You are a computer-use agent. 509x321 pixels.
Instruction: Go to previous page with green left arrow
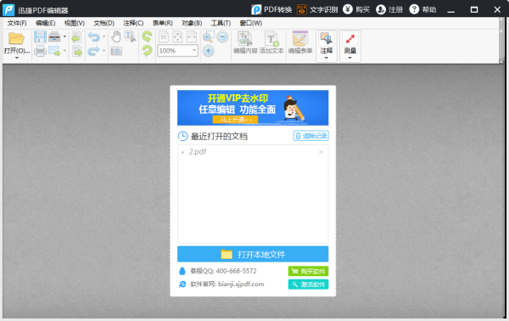point(77,37)
